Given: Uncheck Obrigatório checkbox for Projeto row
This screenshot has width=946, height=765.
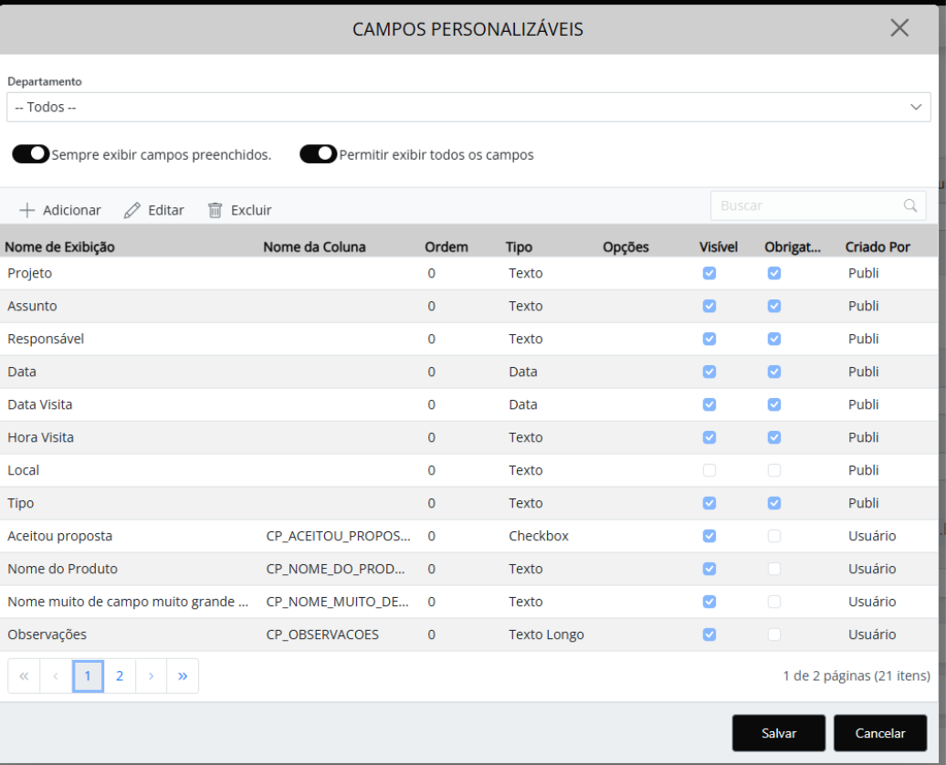Looking at the screenshot, I should (774, 273).
